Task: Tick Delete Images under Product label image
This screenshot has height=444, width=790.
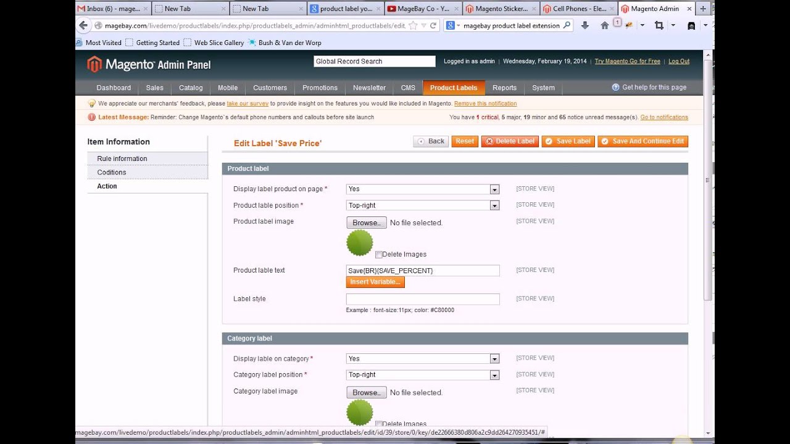Action: (x=379, y=255)
